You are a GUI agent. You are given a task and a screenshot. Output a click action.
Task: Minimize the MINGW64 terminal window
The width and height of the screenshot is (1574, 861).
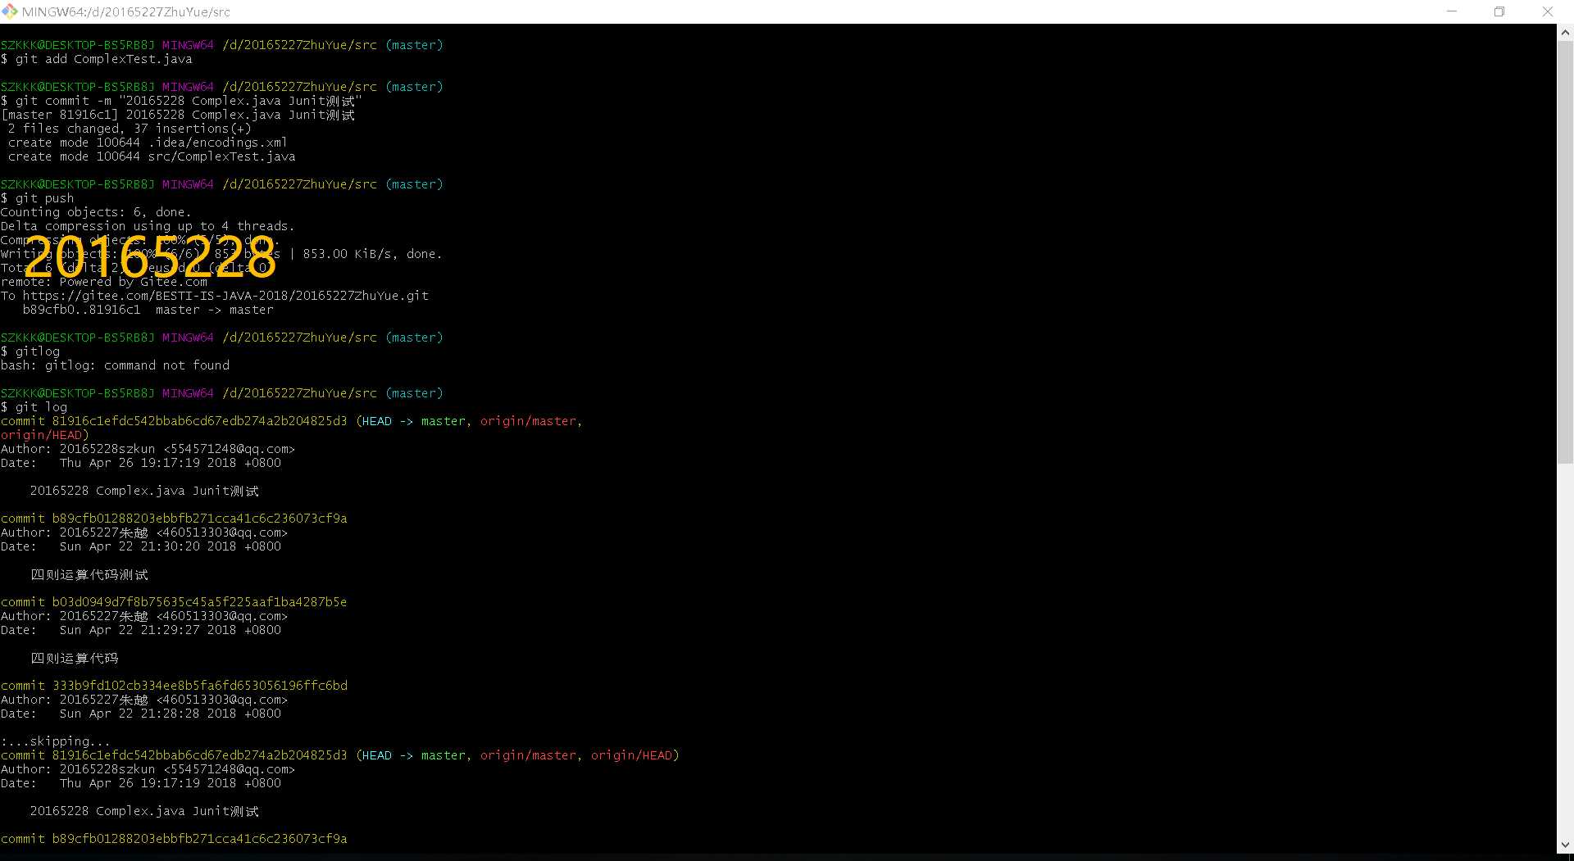click(x=1452, y=11)
